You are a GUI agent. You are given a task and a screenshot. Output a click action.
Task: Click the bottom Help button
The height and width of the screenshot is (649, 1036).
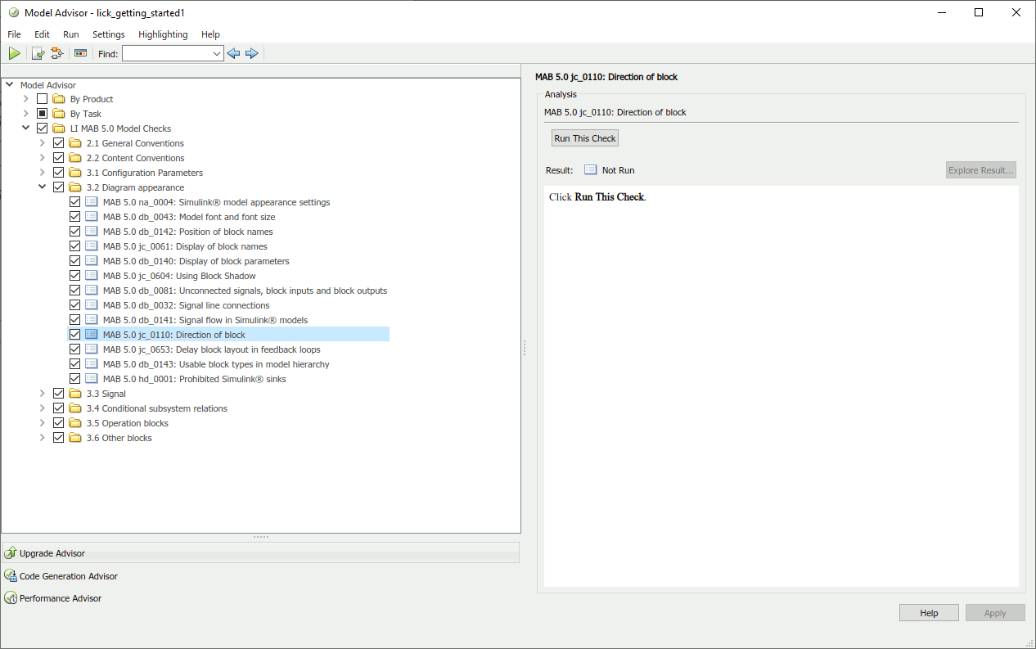pyautogui.click(x=929, y=613)
